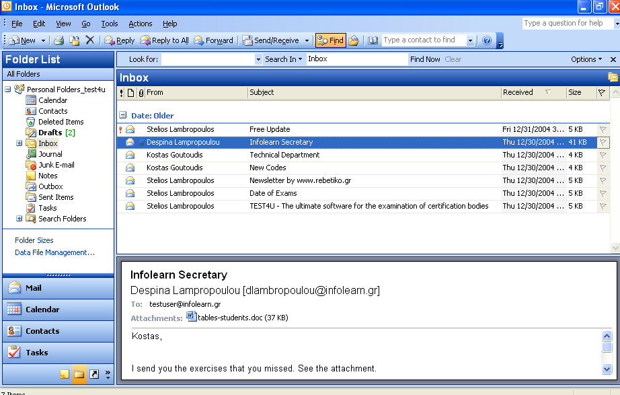Click the Inbox folder icon at header right
The image size is (620, 395).
point(613,77)
